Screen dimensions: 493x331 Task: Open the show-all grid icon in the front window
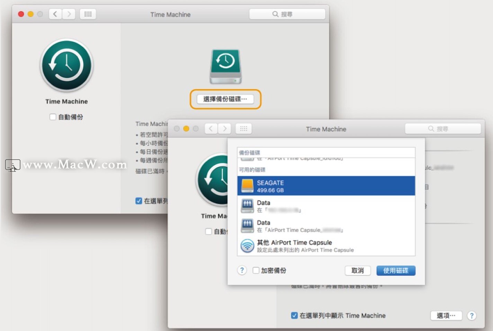[244, 129]
